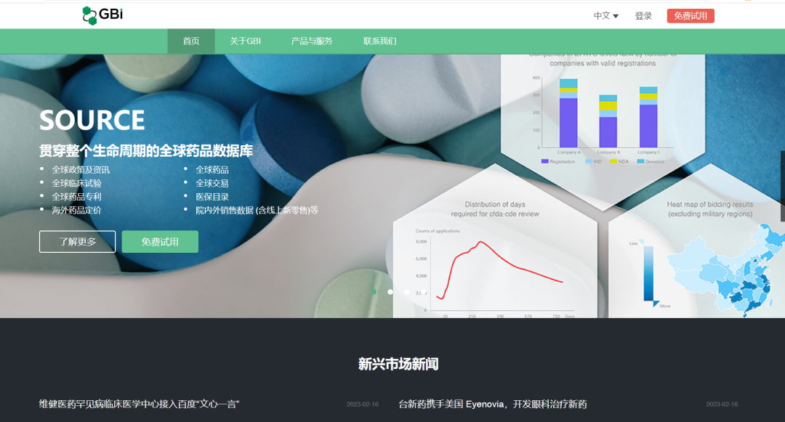Click the 全球药品 bullet text
Screen dimensions: 785x422
[212, 169]
